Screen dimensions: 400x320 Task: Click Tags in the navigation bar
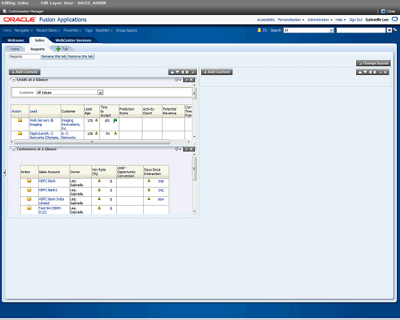(89, 31)
